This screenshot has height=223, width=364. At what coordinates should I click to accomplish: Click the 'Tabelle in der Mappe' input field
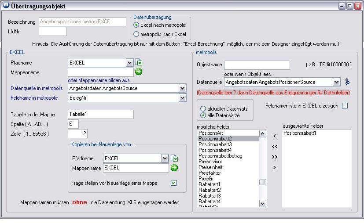(x=100, y=115)
